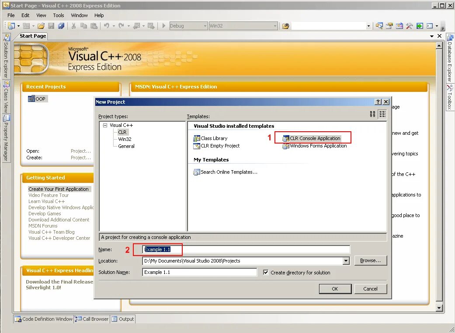This screenshot has width=455, height=333.
Task: Open the Property Manager side tab
Action: [x=6, y=138]
